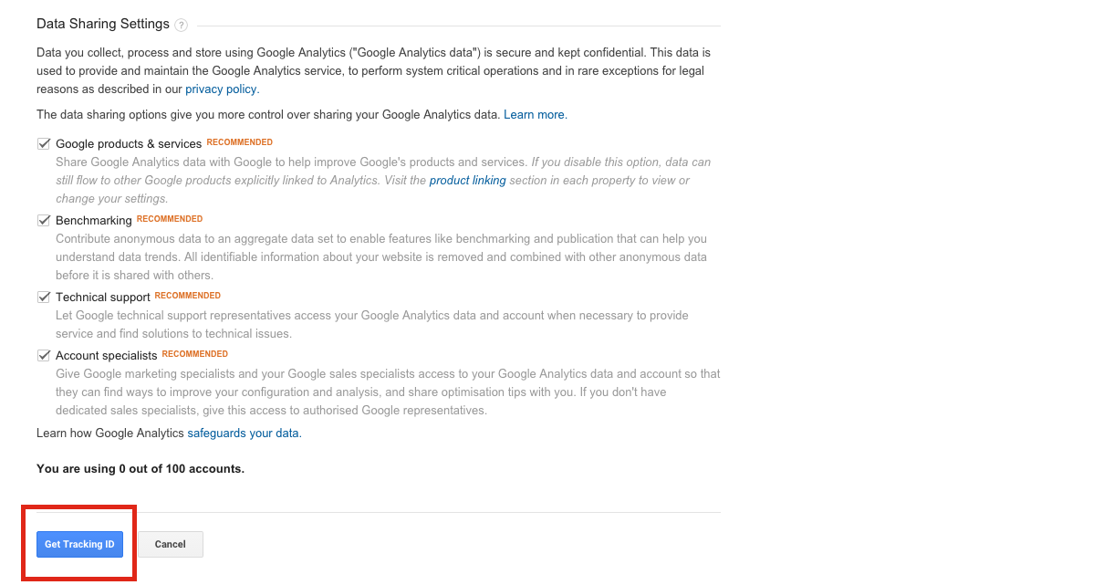Click the Data Sharing Settings heading

[103, 24]
